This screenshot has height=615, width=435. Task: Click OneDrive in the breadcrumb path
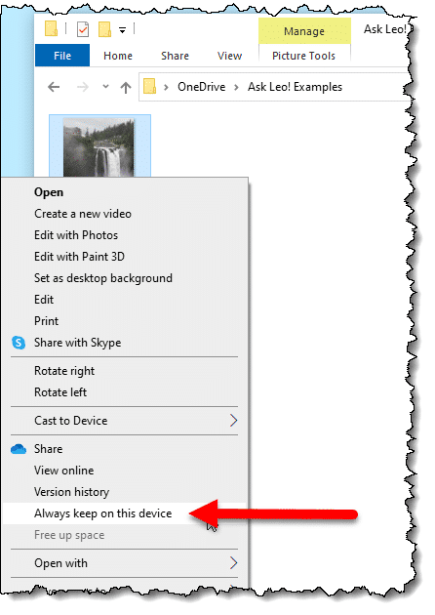point(202,87)
